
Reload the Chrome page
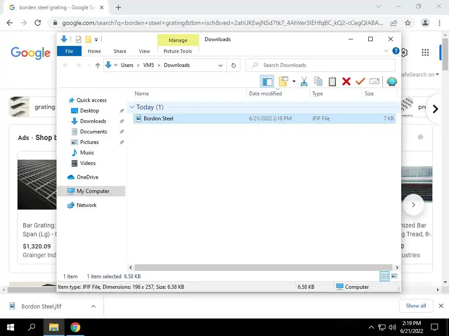38,23
